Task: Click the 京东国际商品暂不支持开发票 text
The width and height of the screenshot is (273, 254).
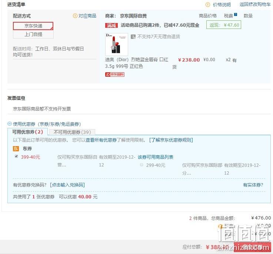Action: coord(42,109)
